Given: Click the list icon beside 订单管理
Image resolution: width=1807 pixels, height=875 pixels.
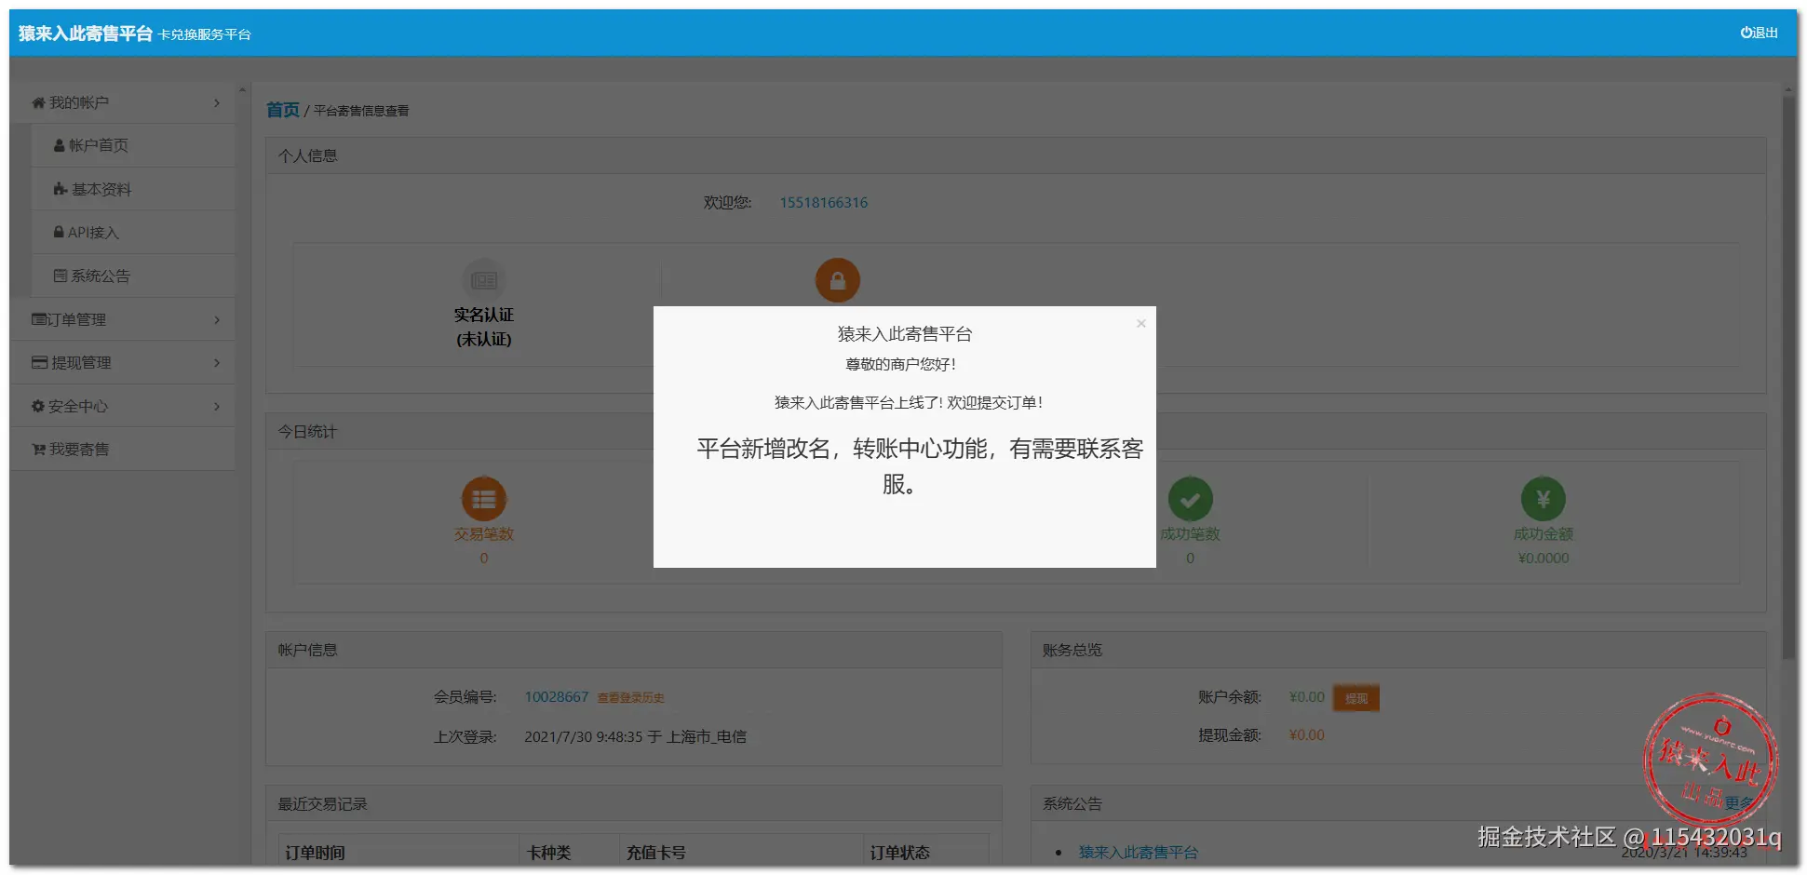Looking at the screenshot, I should pos(39,319).
